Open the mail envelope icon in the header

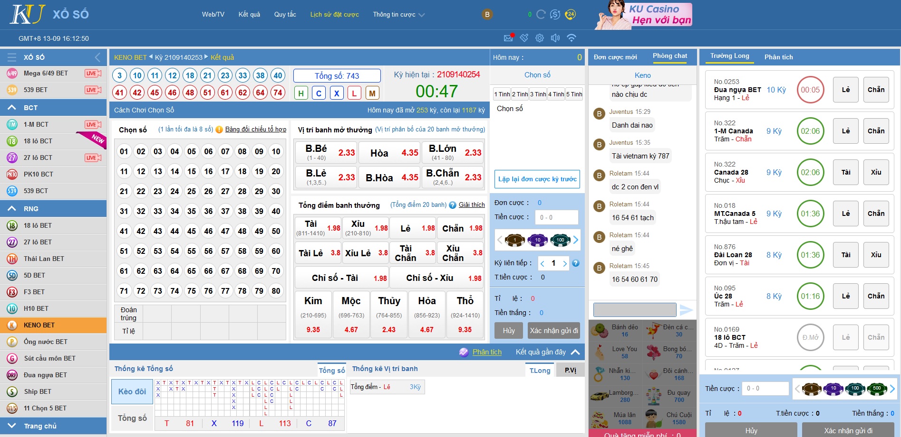tap(508, 37)
